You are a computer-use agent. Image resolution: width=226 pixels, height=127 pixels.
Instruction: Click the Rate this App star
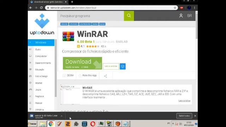point(80,75)
